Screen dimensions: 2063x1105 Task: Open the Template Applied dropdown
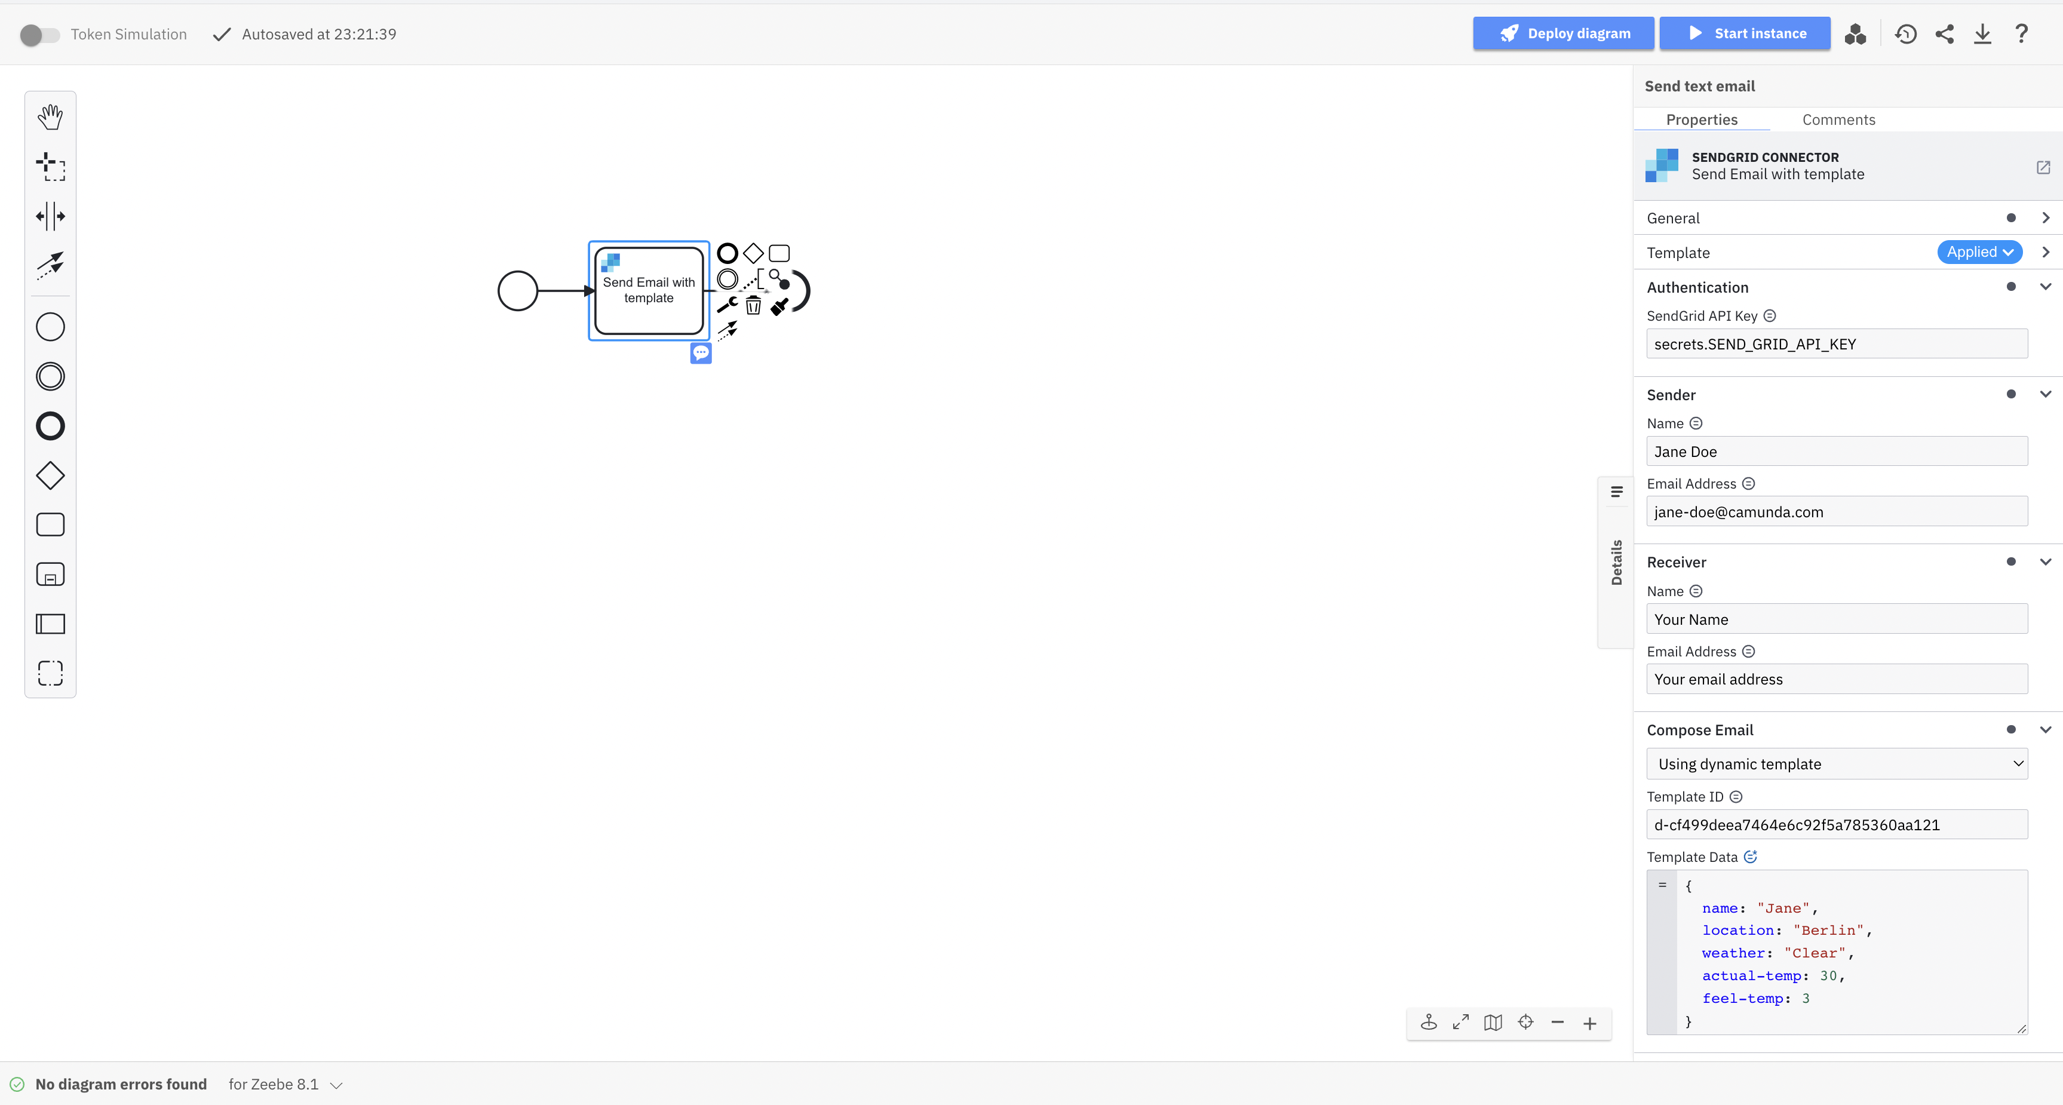[1979, 252]
